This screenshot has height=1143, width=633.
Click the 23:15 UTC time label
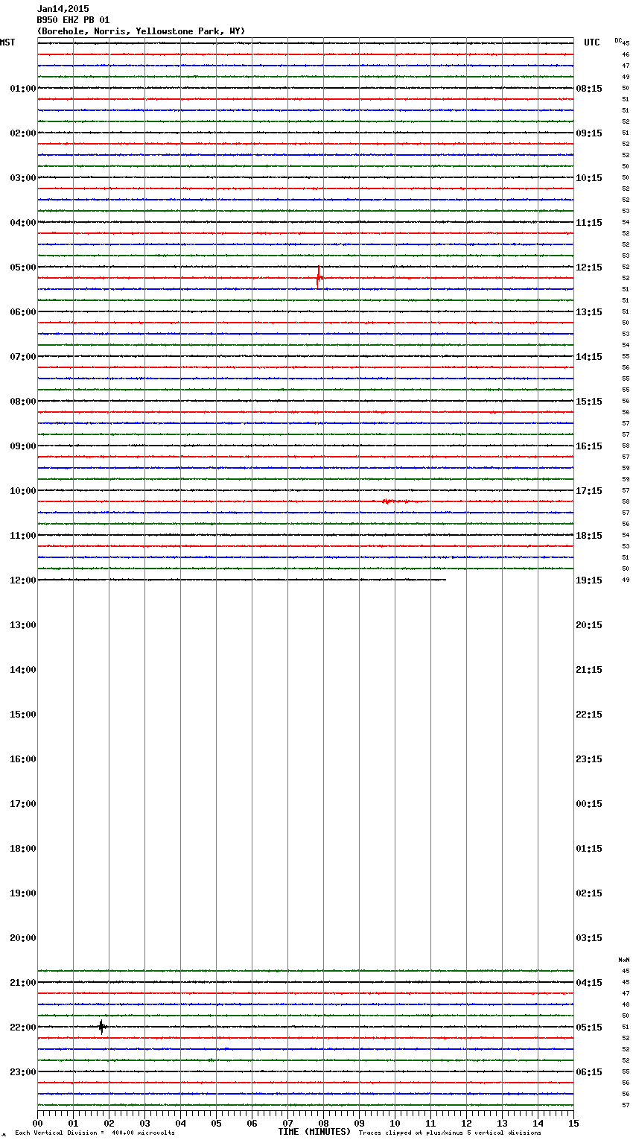(589, 759)
